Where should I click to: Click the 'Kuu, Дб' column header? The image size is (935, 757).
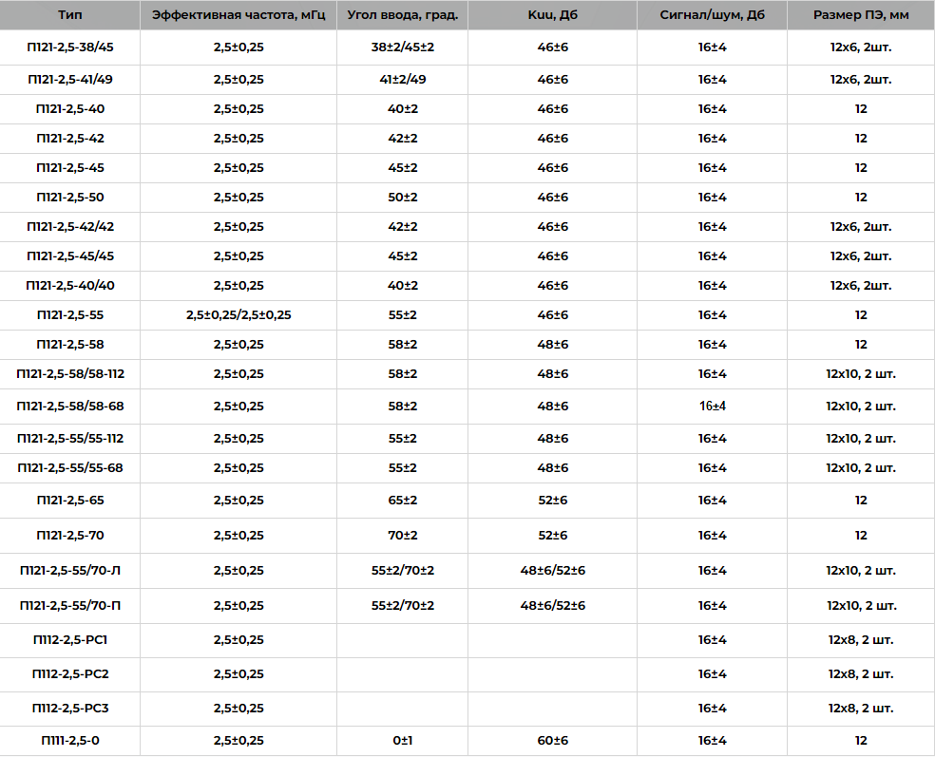coord(552,16)
